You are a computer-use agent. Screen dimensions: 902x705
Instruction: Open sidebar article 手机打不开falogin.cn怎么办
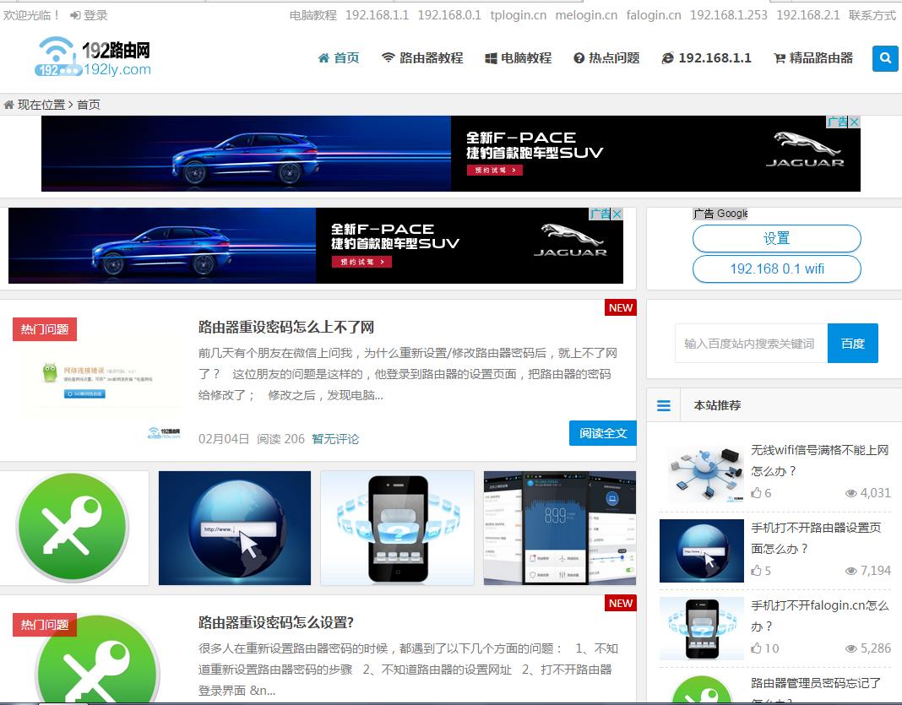point(820,616)
